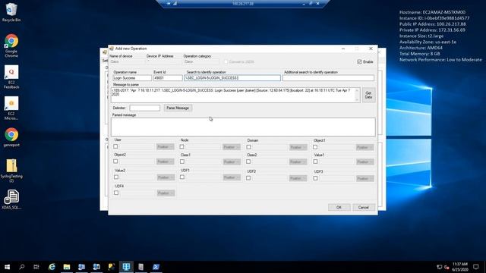Check the UDF1 field checkbox
This screenshot has height=273, width=486.
click(182, 177)
